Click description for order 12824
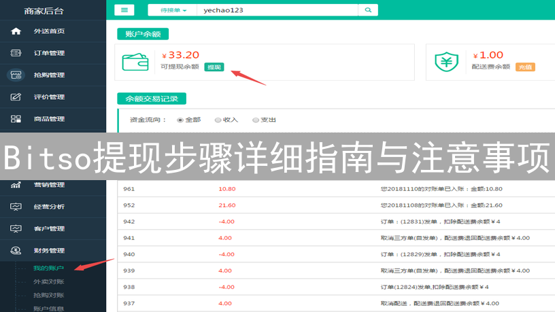The image size is (555, 312). pyautogui.click(x=435, y=287)
